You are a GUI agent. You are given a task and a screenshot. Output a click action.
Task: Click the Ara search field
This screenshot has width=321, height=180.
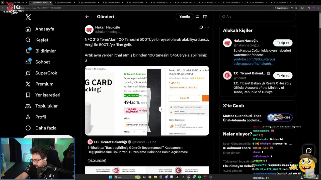[x=258, y=16]
